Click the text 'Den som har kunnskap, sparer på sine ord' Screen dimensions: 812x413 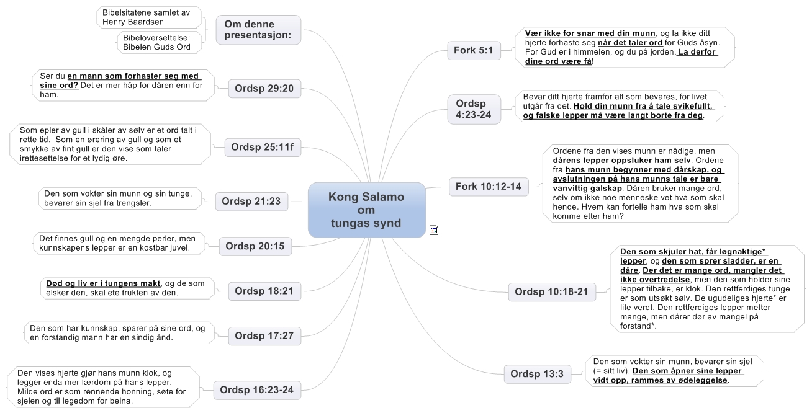point(117,328)
